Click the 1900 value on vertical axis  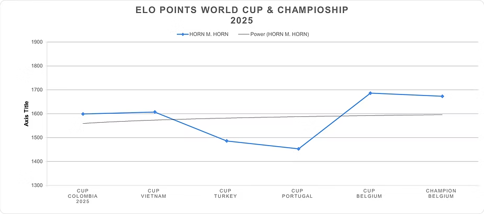(x=38, y=42)
